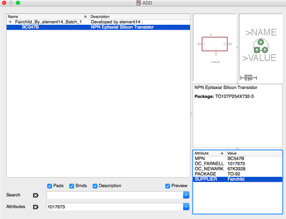The height and width of the screenshot is (219, 286).
Task: Click the schematic symbol preview
Action: pos(214,47)
